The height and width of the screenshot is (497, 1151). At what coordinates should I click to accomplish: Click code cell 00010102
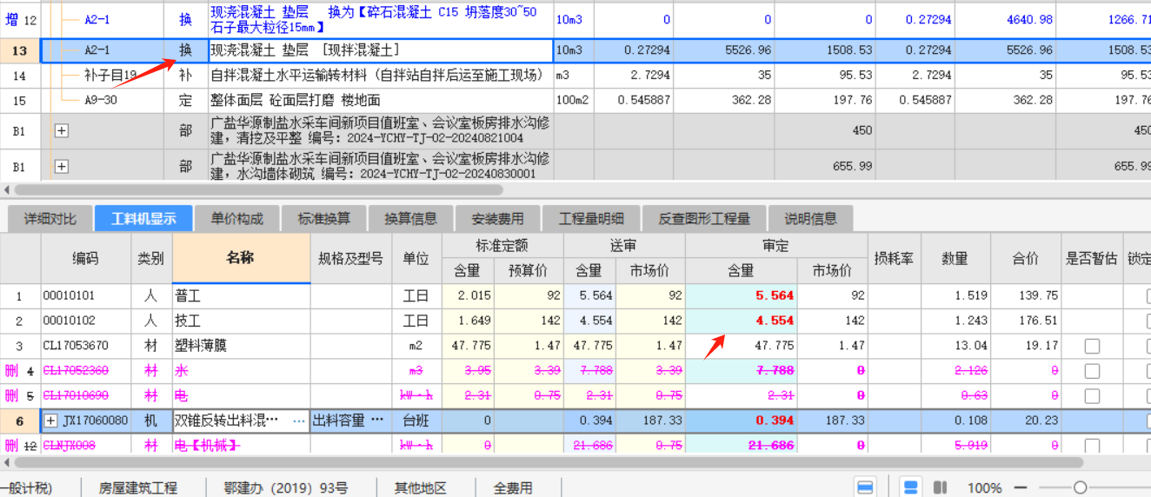pos(85,321)
